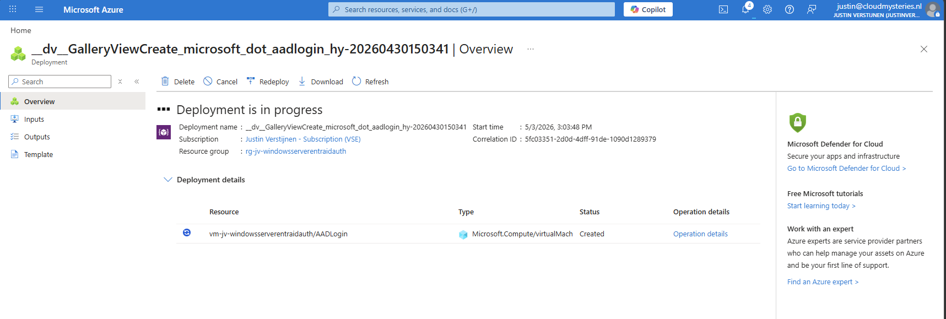Viewport: 946px width, 319px height.
Task: Collapse the Deployment details section
Action: (168, 180)
